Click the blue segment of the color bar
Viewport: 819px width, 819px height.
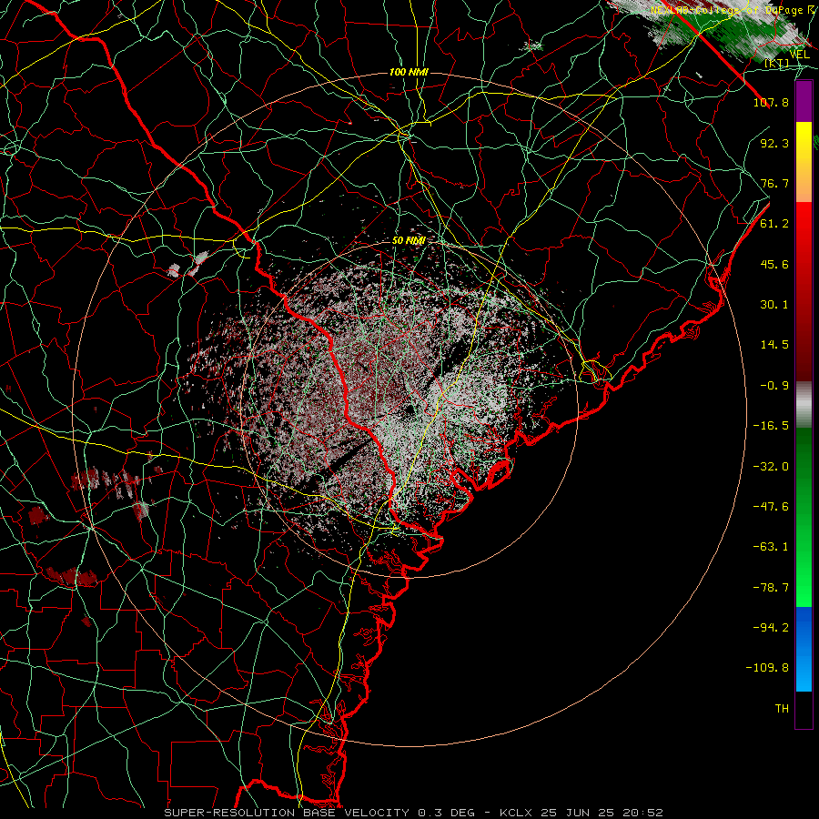tap(804, 649)
